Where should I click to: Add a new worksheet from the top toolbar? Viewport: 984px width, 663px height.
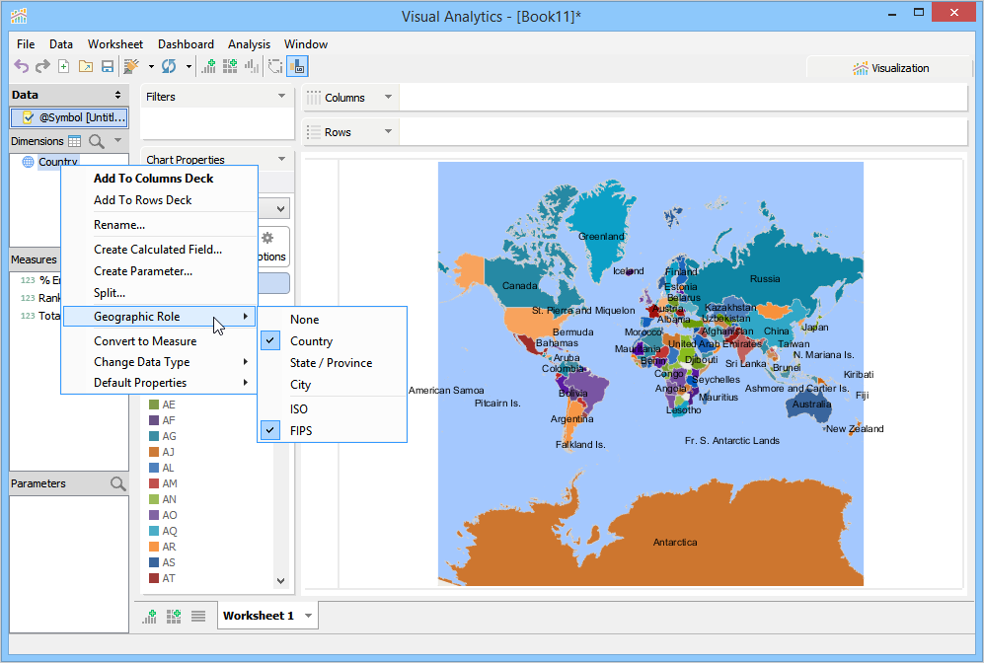coord(208,66)
